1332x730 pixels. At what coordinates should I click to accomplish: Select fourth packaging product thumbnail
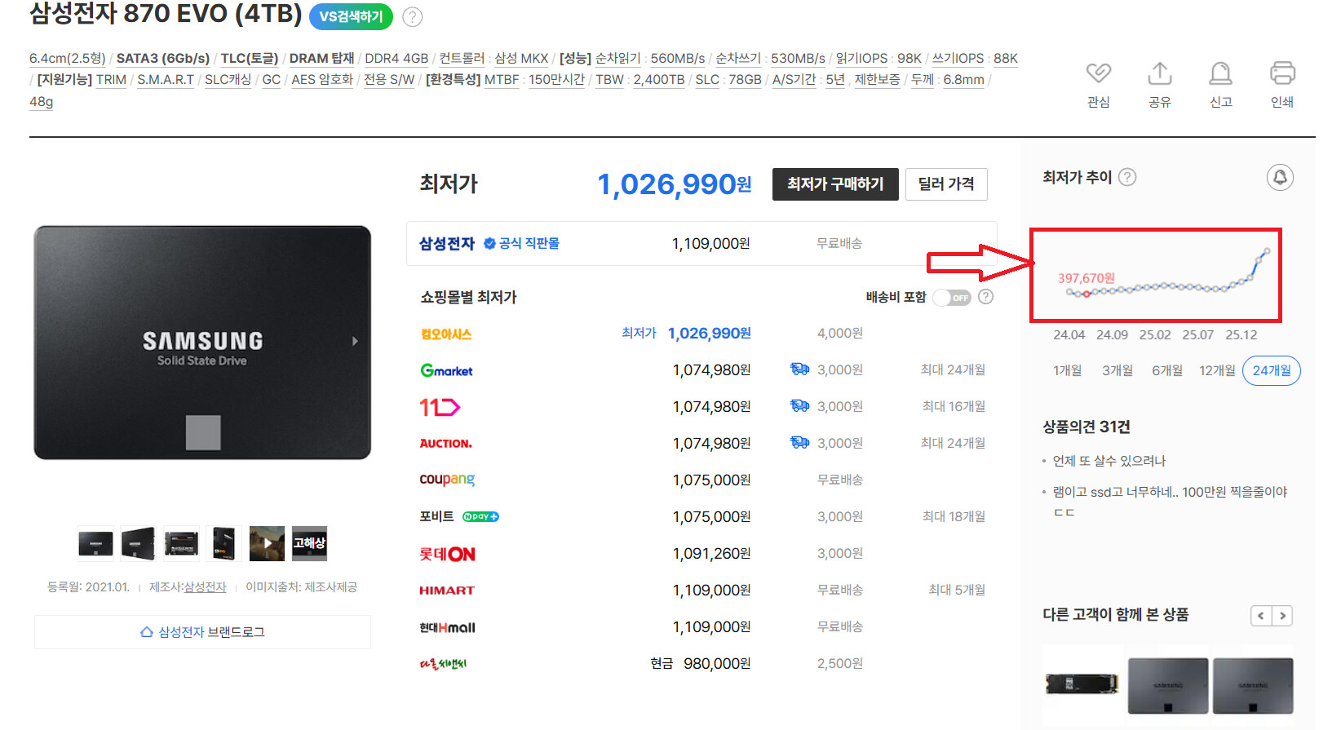tap(223, 544)
